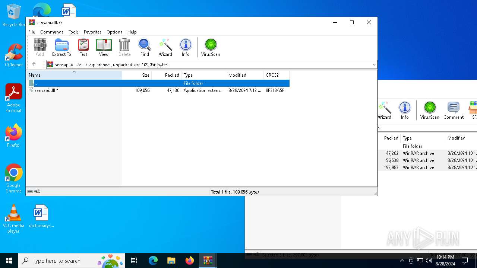The width and height of the screenshot is (477, 268).
Task: Click the Delete toolbar icon
Action: (x=124, y=47)
